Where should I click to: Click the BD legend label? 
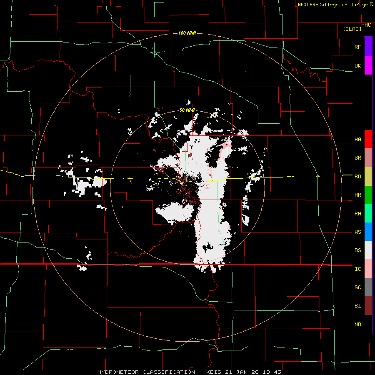357,177
